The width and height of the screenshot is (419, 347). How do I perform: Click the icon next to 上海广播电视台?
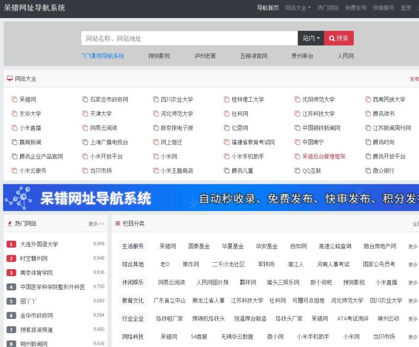85,142
